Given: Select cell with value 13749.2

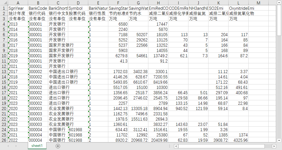Looking at the screenshot, I should (158, 56).
